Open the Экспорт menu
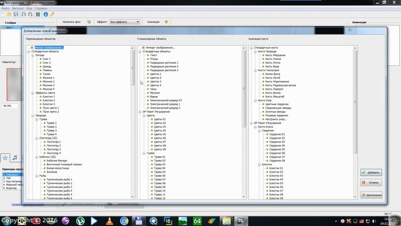Screen dimensions: 401x226 18,8
